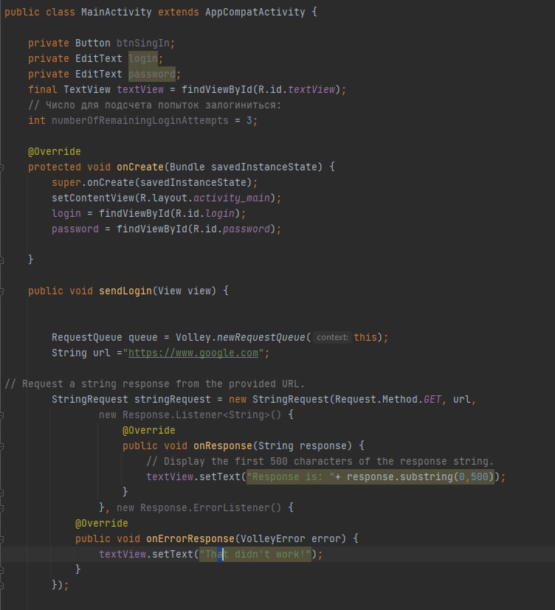This screenshot has height=610, width=555.
Task: Click the Volley class reference
Action: pos(193,337)
